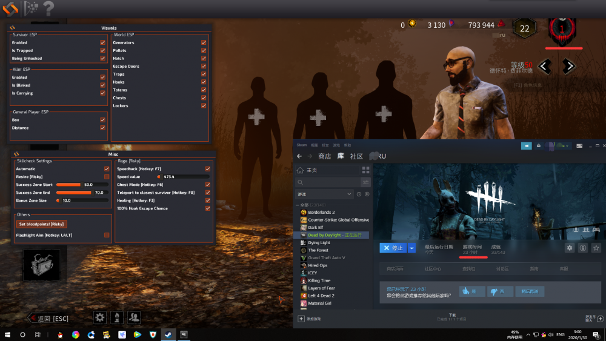Click the thumbs-up 是 recommend button

click(472, 291)
